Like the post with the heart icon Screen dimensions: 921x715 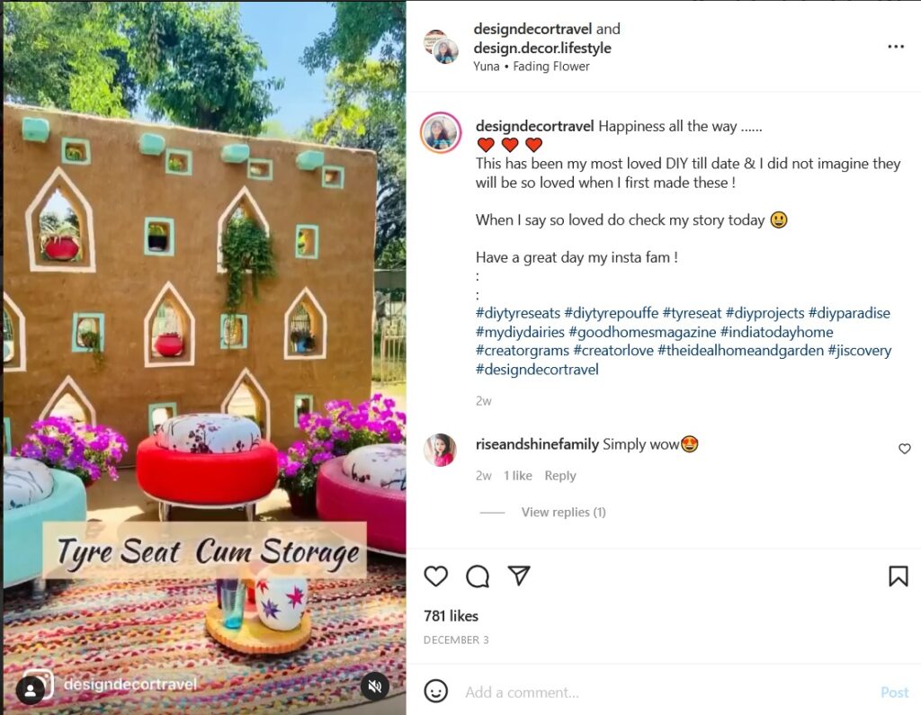(436, 576)
